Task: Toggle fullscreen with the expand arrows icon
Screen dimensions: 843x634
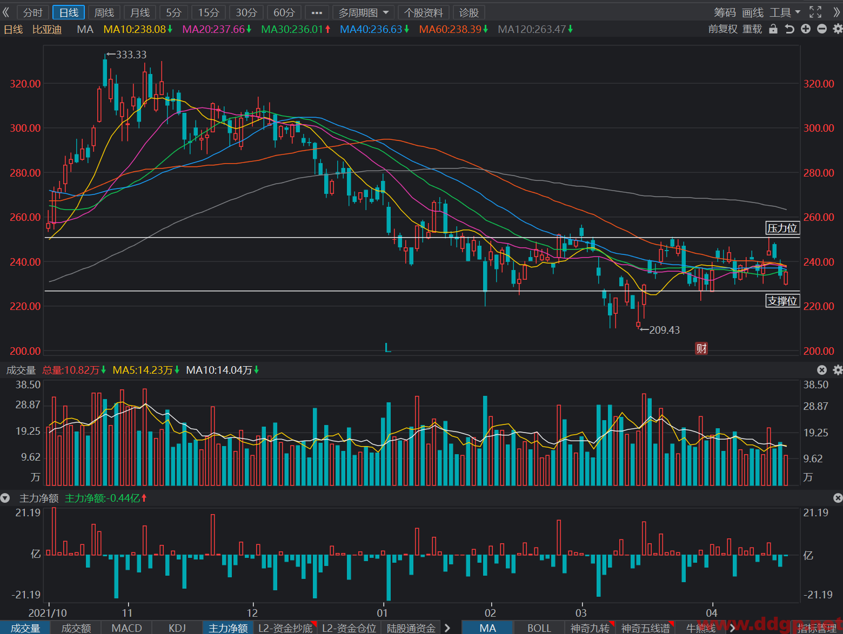Action: [x=815, y=12]
